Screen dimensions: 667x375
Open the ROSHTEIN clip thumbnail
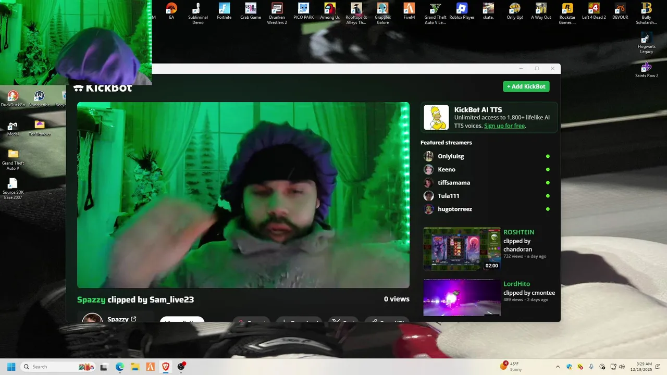[x=462, y=249]
